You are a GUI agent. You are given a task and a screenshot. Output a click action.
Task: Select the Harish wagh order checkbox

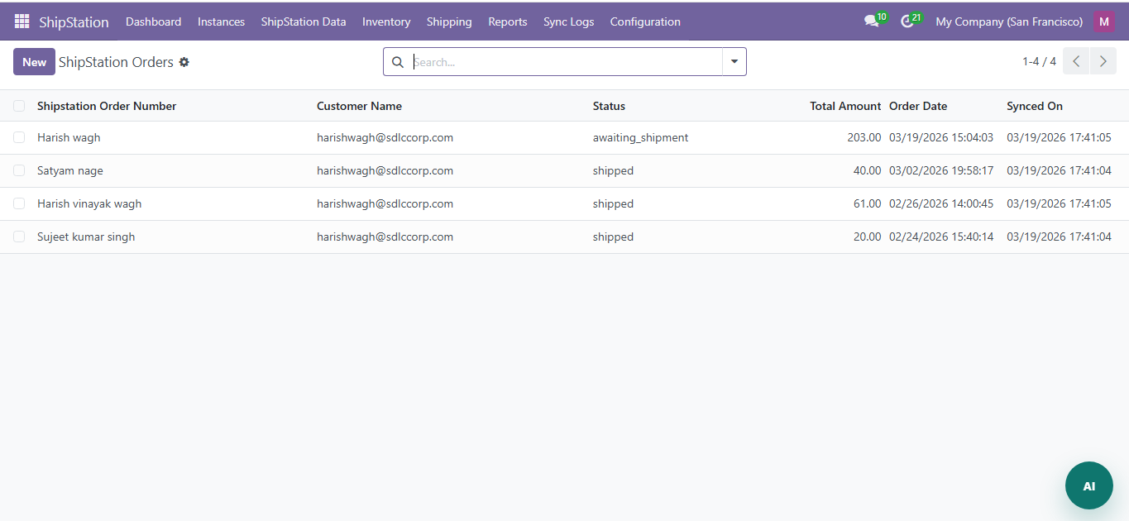click(19, 137)
